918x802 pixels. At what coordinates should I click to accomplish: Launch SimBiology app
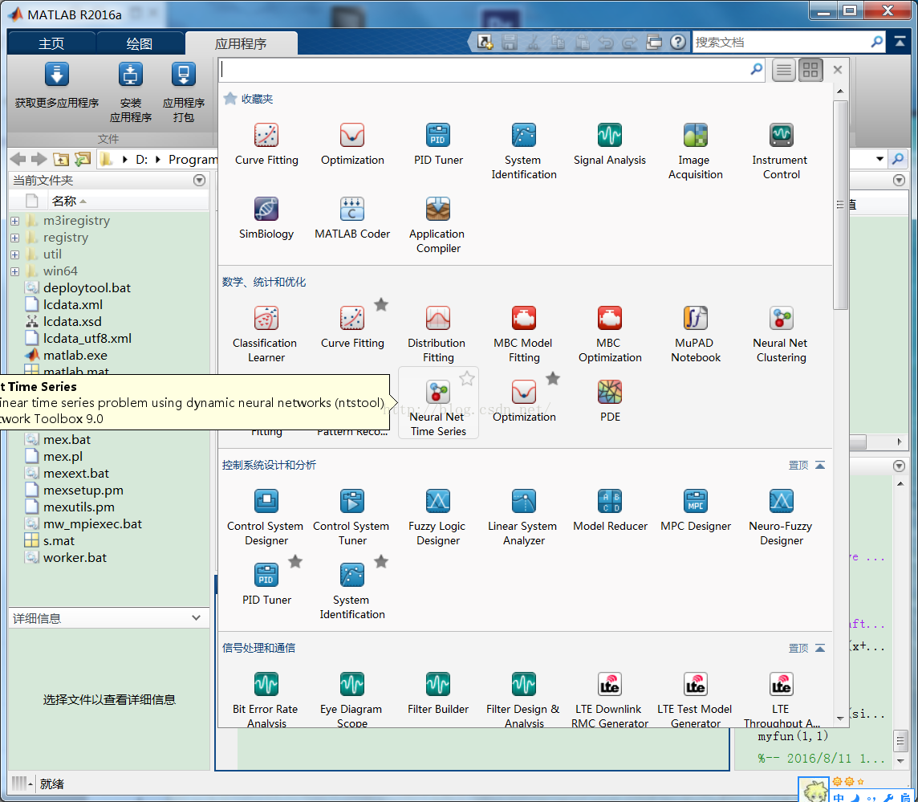266,218
